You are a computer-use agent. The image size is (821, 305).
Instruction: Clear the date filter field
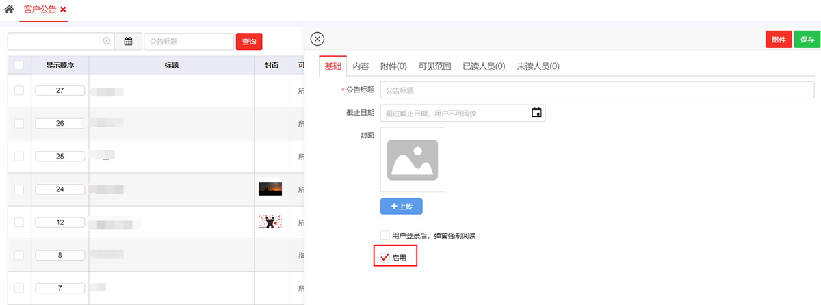click(106, 41)
